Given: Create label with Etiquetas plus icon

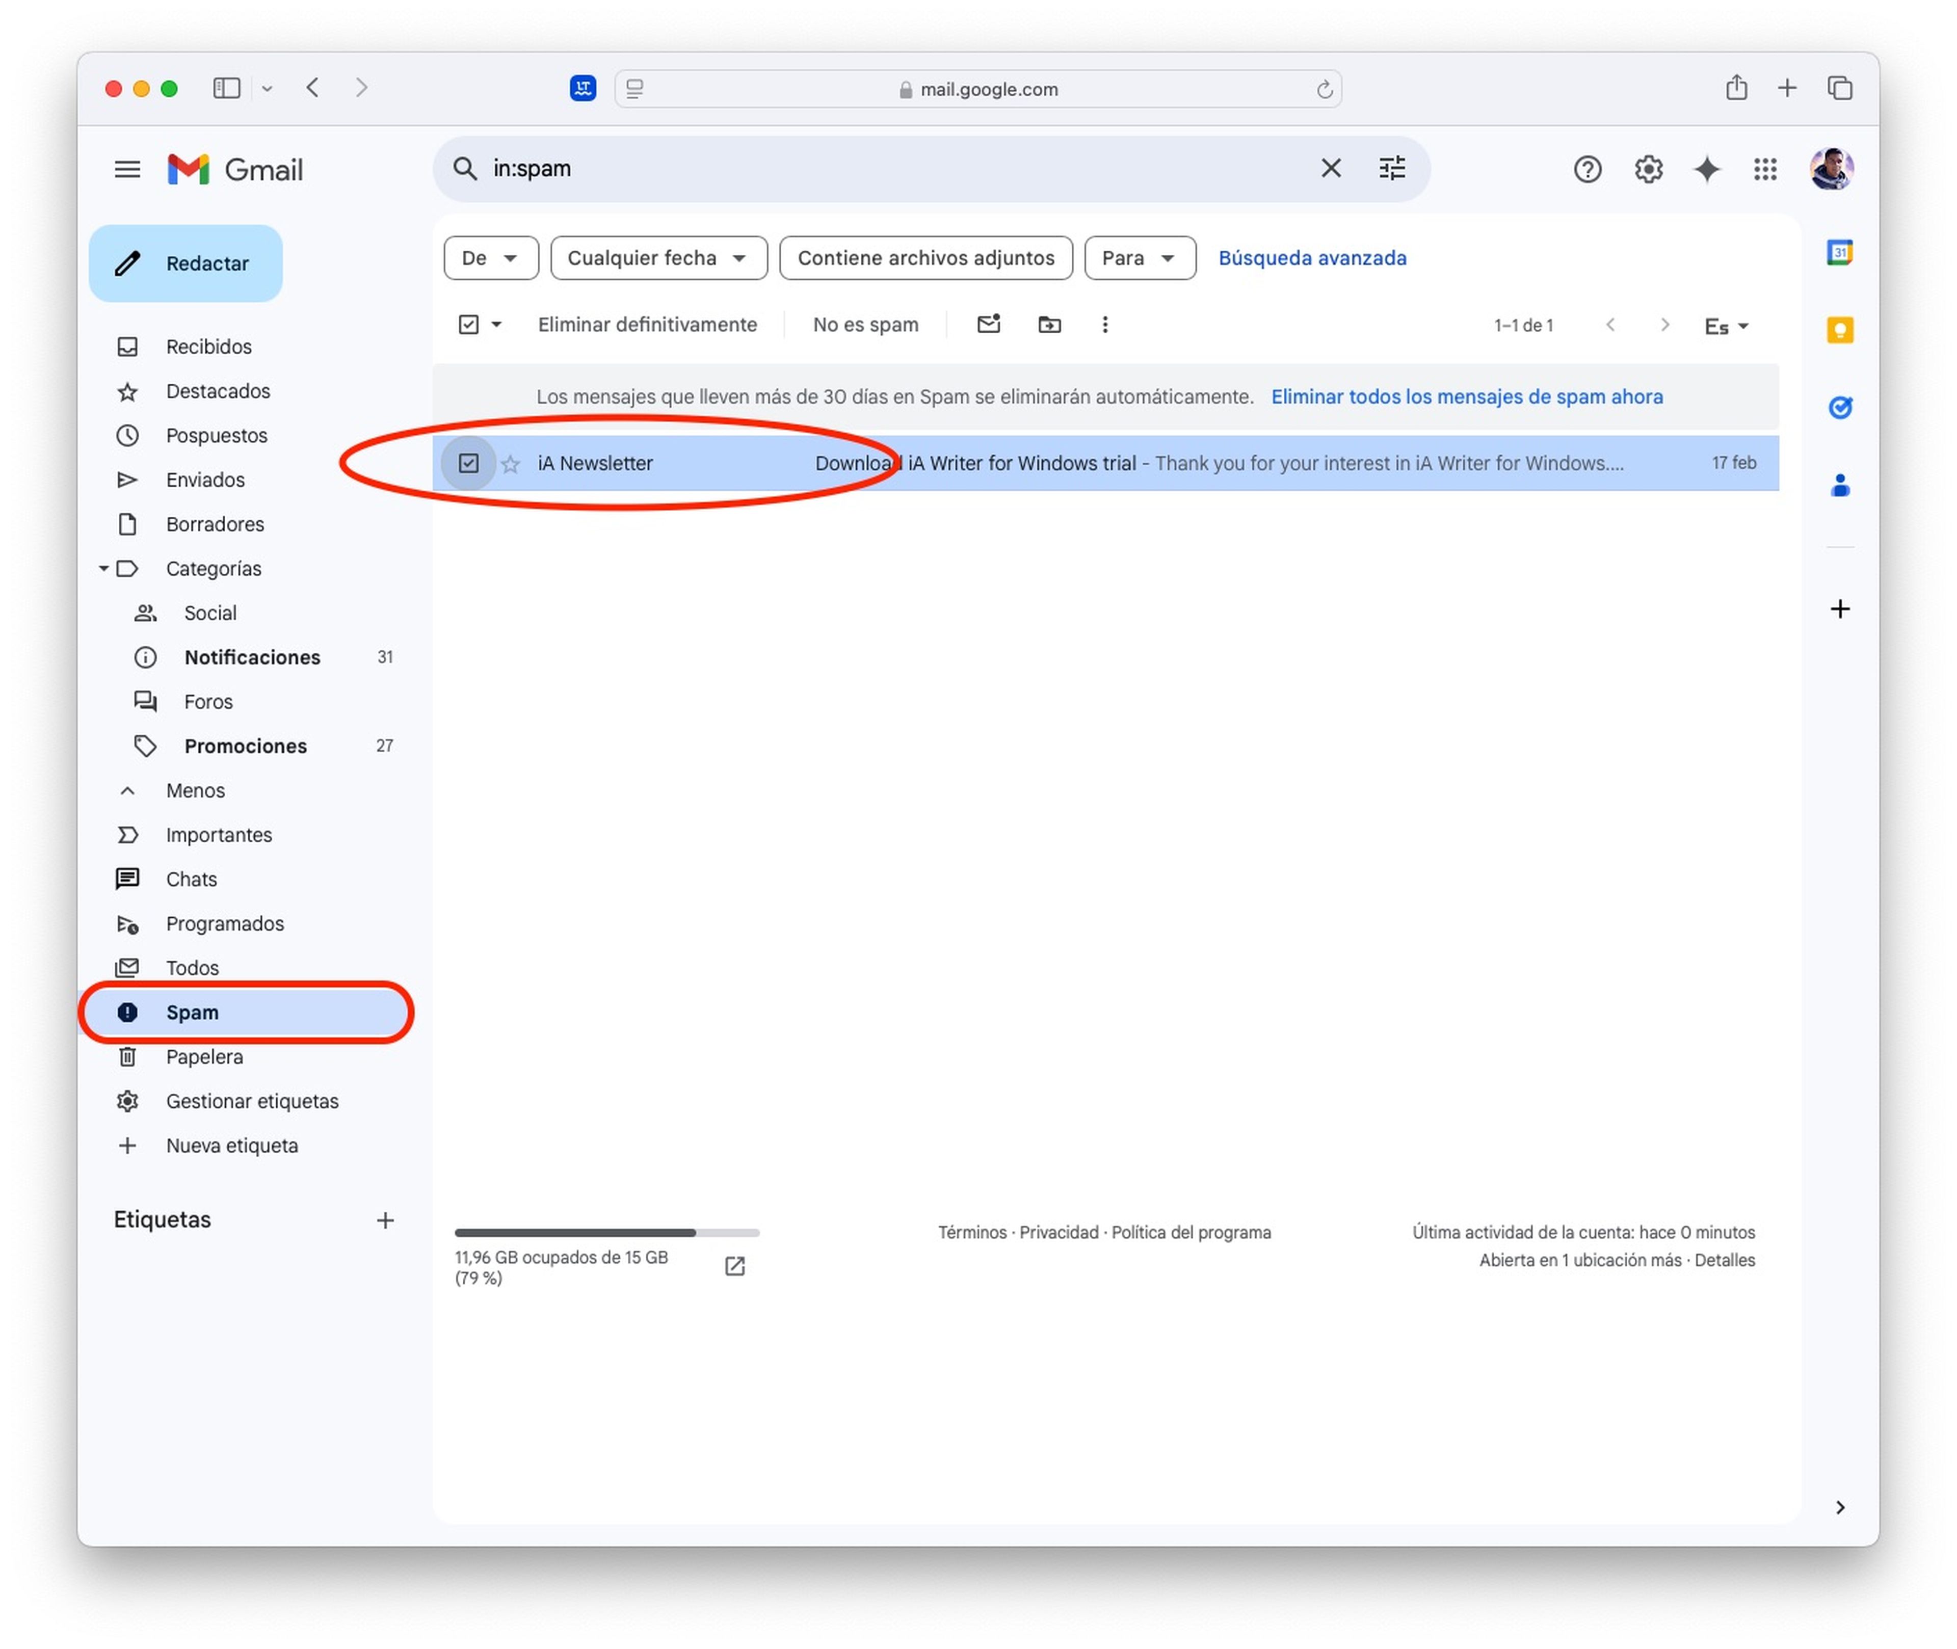Looking at the screenshot, I should click(384, 1221).
